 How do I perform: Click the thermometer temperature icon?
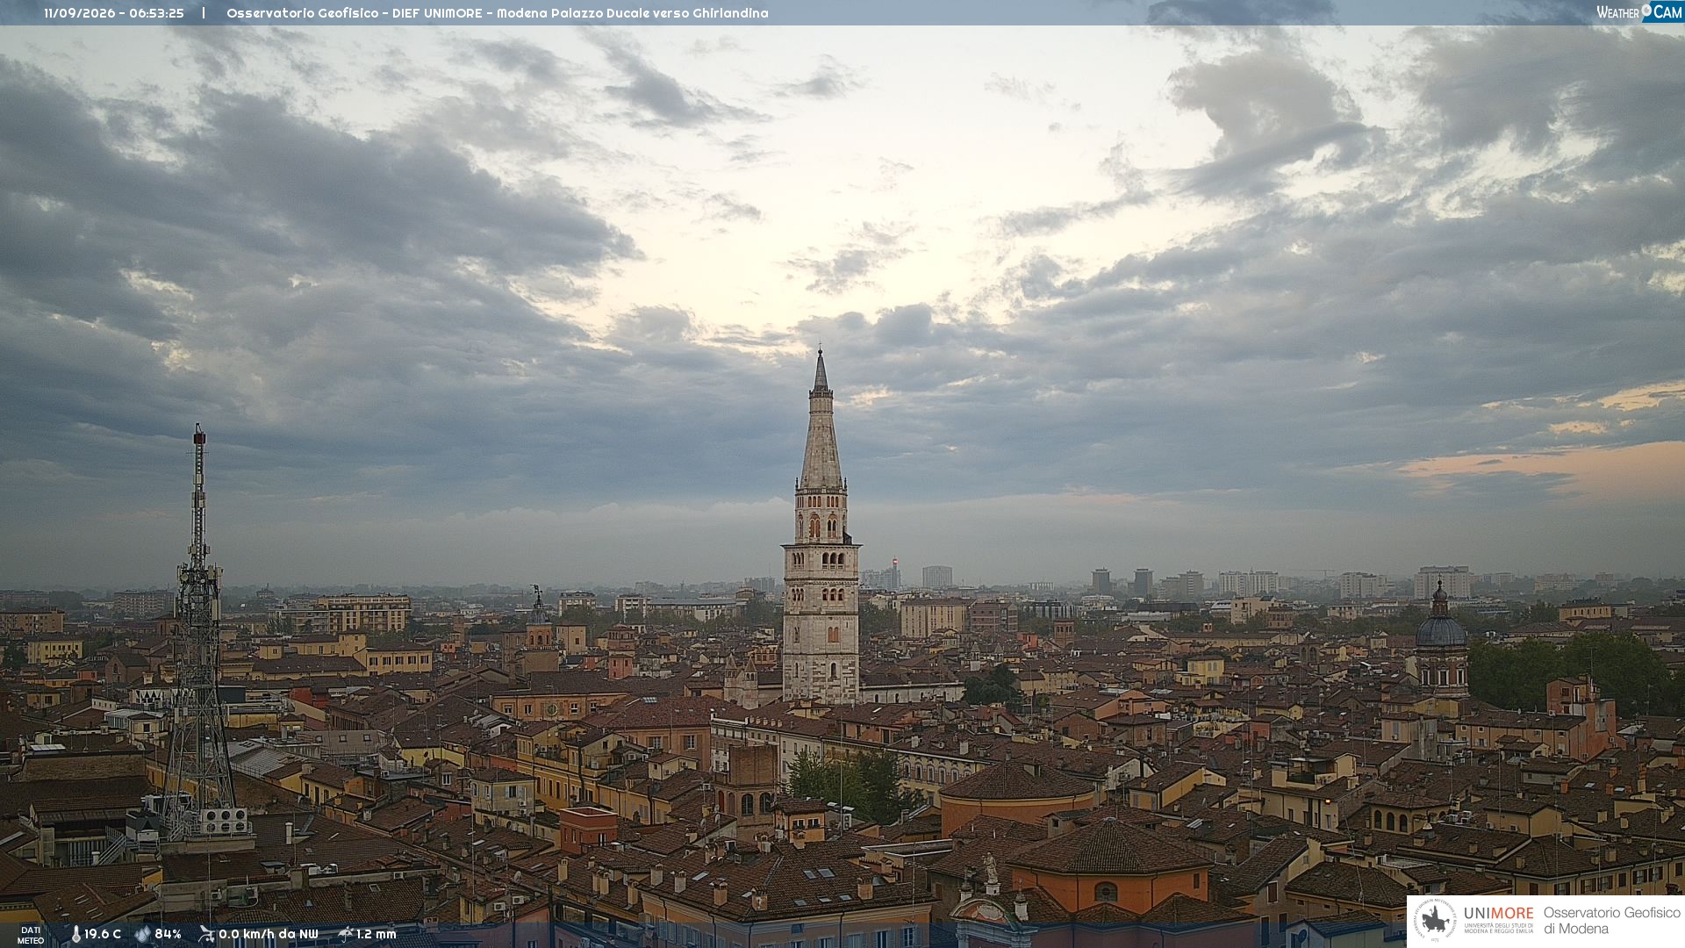tap(75, 934)
